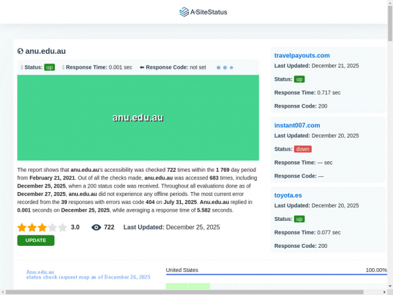Click the Response Code arrow icon
393x295 pixels.
click(x=141, y=68)
